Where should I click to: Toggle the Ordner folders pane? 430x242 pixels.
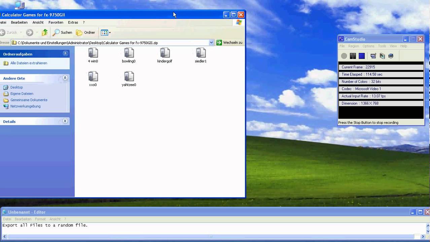coord(85,33)
